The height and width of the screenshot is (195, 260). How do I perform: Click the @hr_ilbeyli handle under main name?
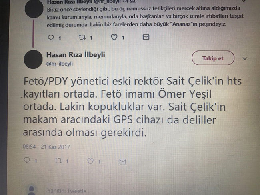[60, 64]
